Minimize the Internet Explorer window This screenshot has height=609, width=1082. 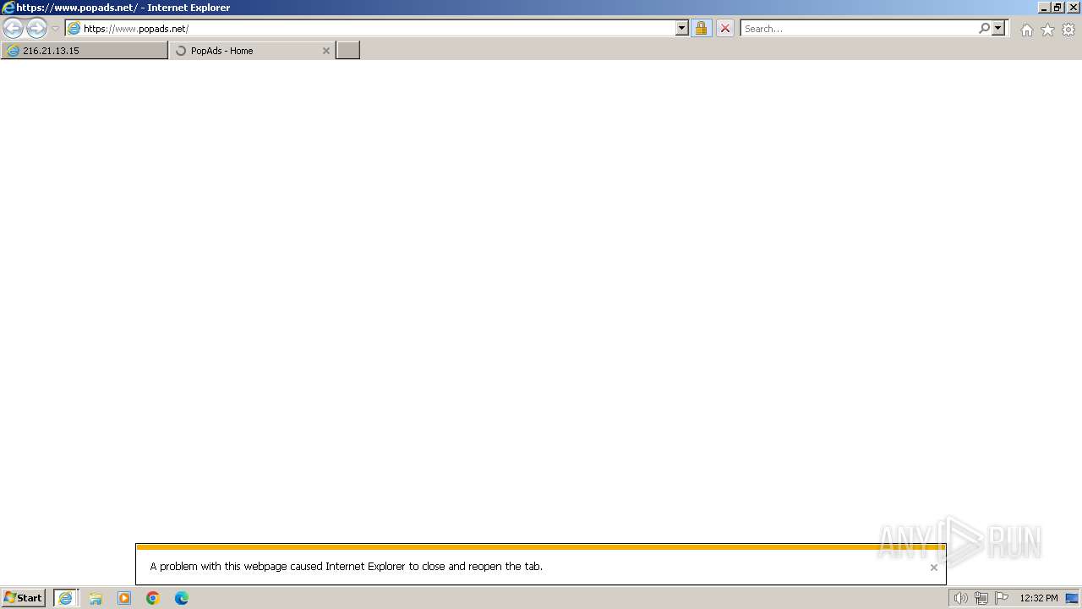click(1044, 8)
